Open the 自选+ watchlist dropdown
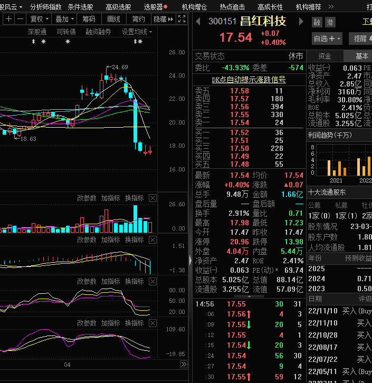The width and height of the screenshot is (372, 383). click(327, 39)
